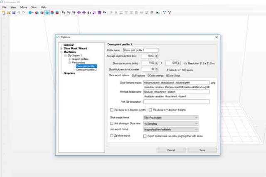
Task: Click the New file toolbar icon
Action: 3,13
